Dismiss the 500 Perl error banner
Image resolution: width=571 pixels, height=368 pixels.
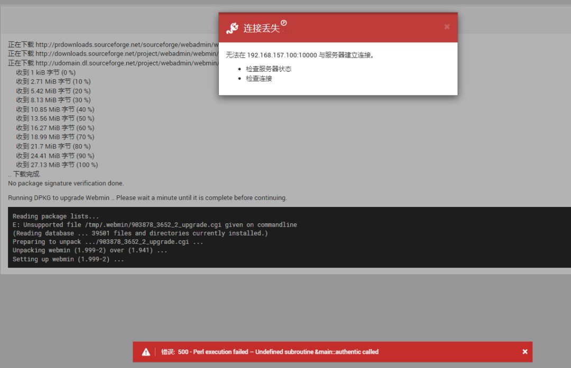(525, 352)
